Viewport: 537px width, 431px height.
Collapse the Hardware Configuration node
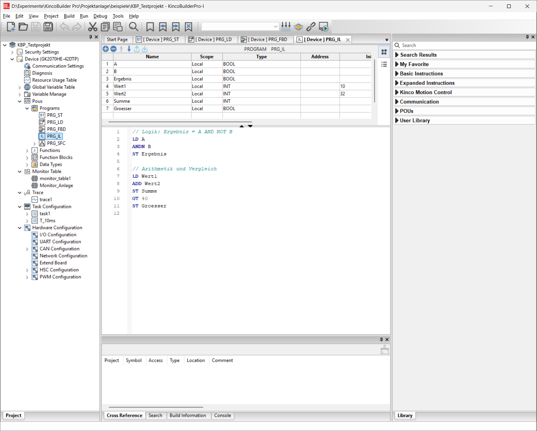(20, 228)
